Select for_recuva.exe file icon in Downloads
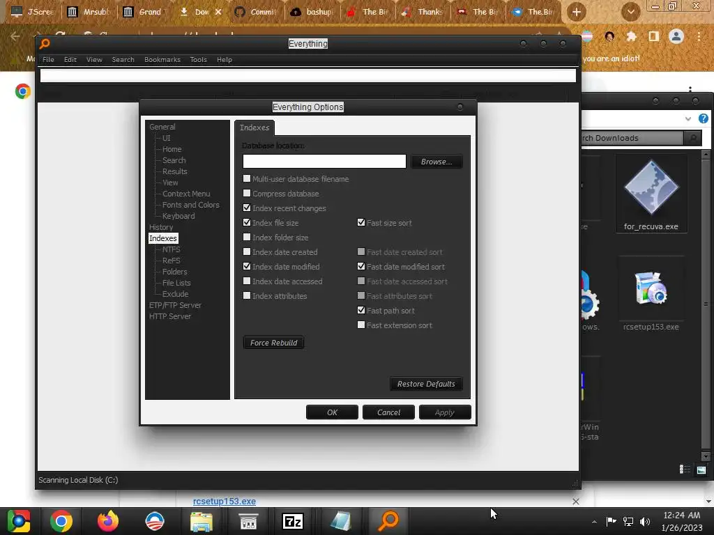Viewport: 714px width, 535px height. click(651, 194)
